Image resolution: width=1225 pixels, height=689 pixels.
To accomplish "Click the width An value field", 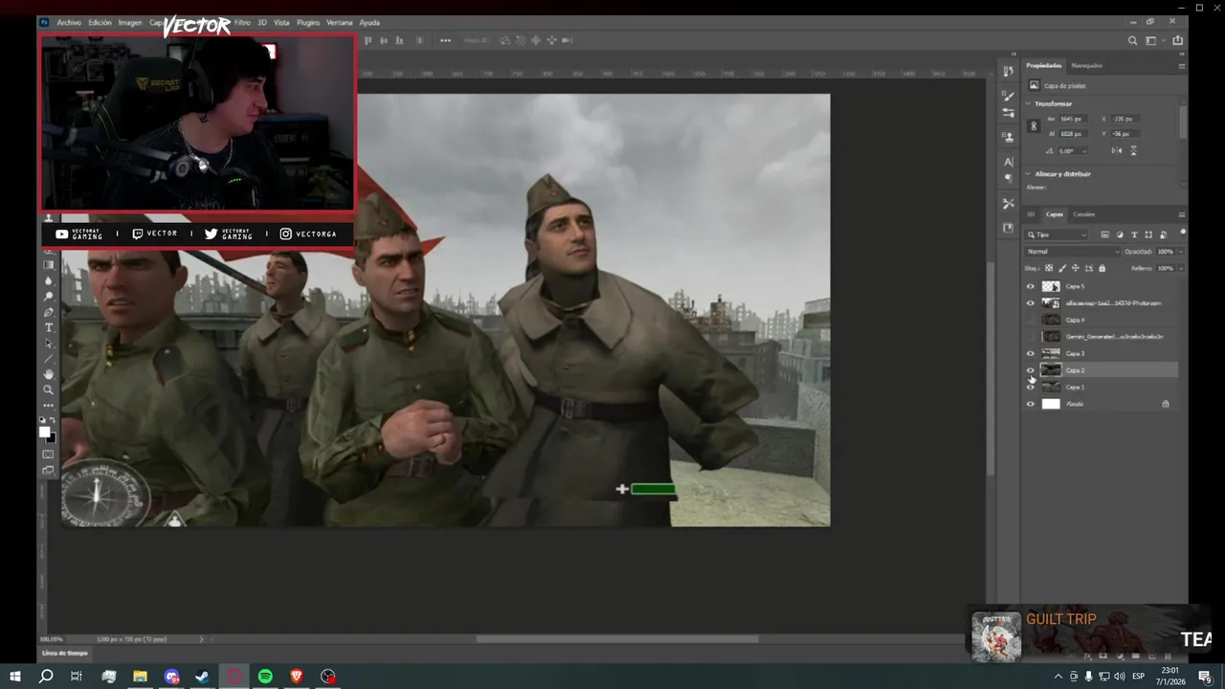I will tap(1073, 119).
